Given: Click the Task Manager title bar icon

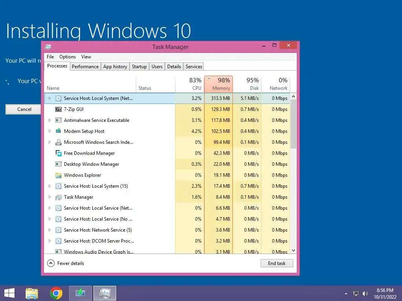Looking at the screenshot, I should [48, 47].
